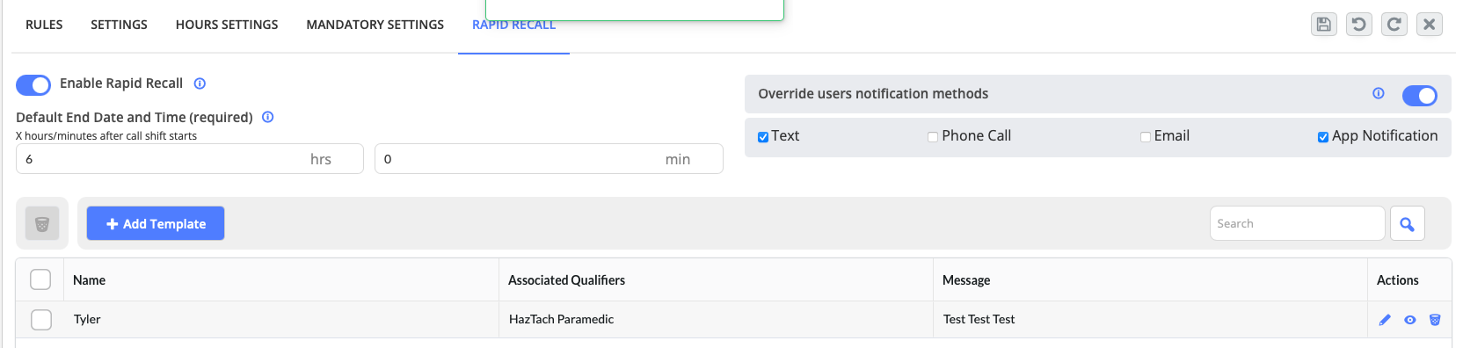Delete the Tyler template row
This screenshot has width=1463, height=348.
[1435, 320]
